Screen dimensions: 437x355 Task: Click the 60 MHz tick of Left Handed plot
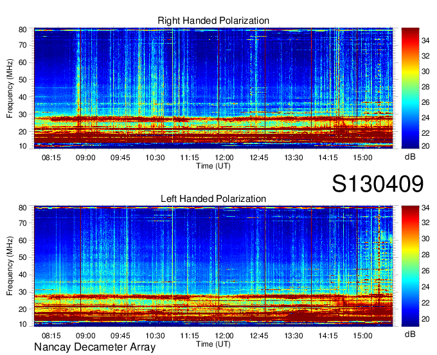tap(22, 240)
